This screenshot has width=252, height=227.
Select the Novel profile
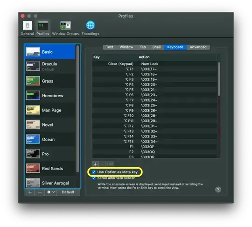pyautogui.click(x=50, y=125)
